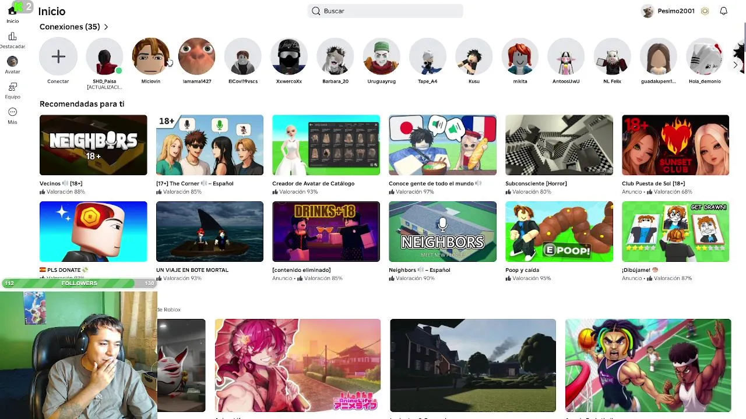This screenshot has width=746, height=419.
Task: Open mikita connection avatar
Action: click(x=520, y=56)
